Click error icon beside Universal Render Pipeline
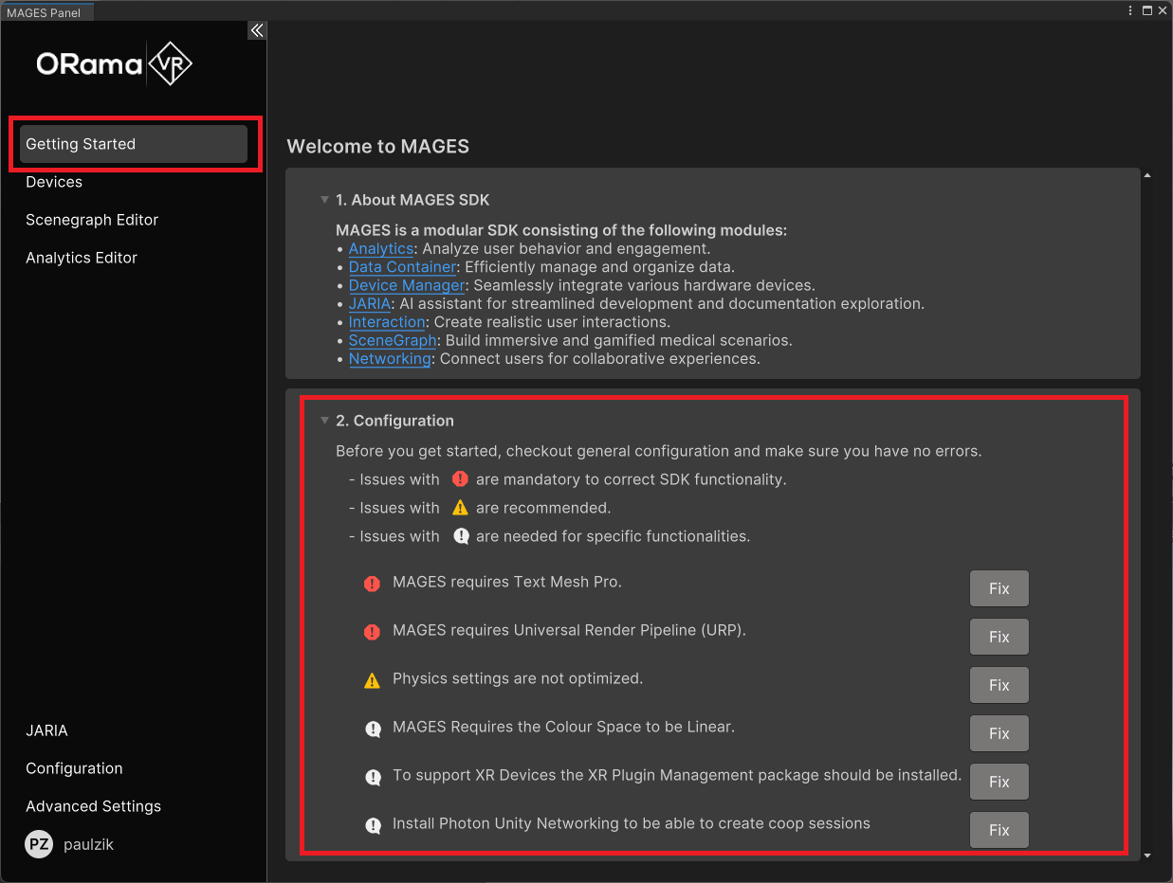1173x883 pixels. 373,632
